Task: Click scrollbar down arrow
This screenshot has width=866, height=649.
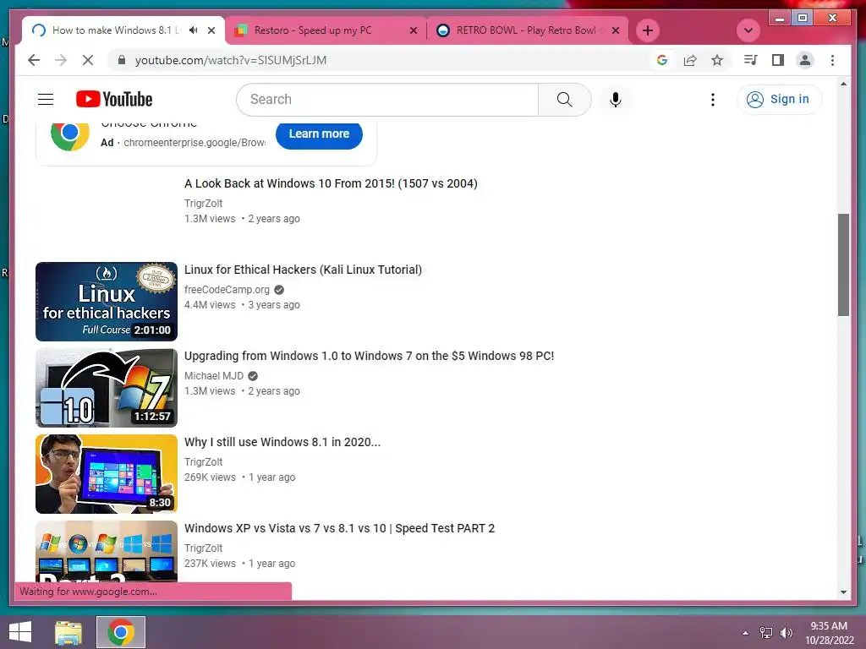Action: 843,592
